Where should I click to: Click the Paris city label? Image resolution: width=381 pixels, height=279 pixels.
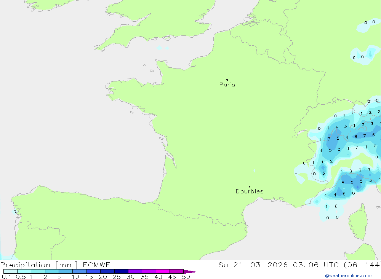point(227,84)
